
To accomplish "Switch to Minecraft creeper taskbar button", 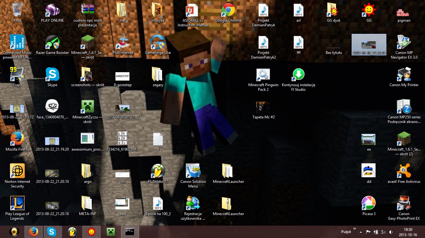I will pyautogui.click(x=111, y=232).
